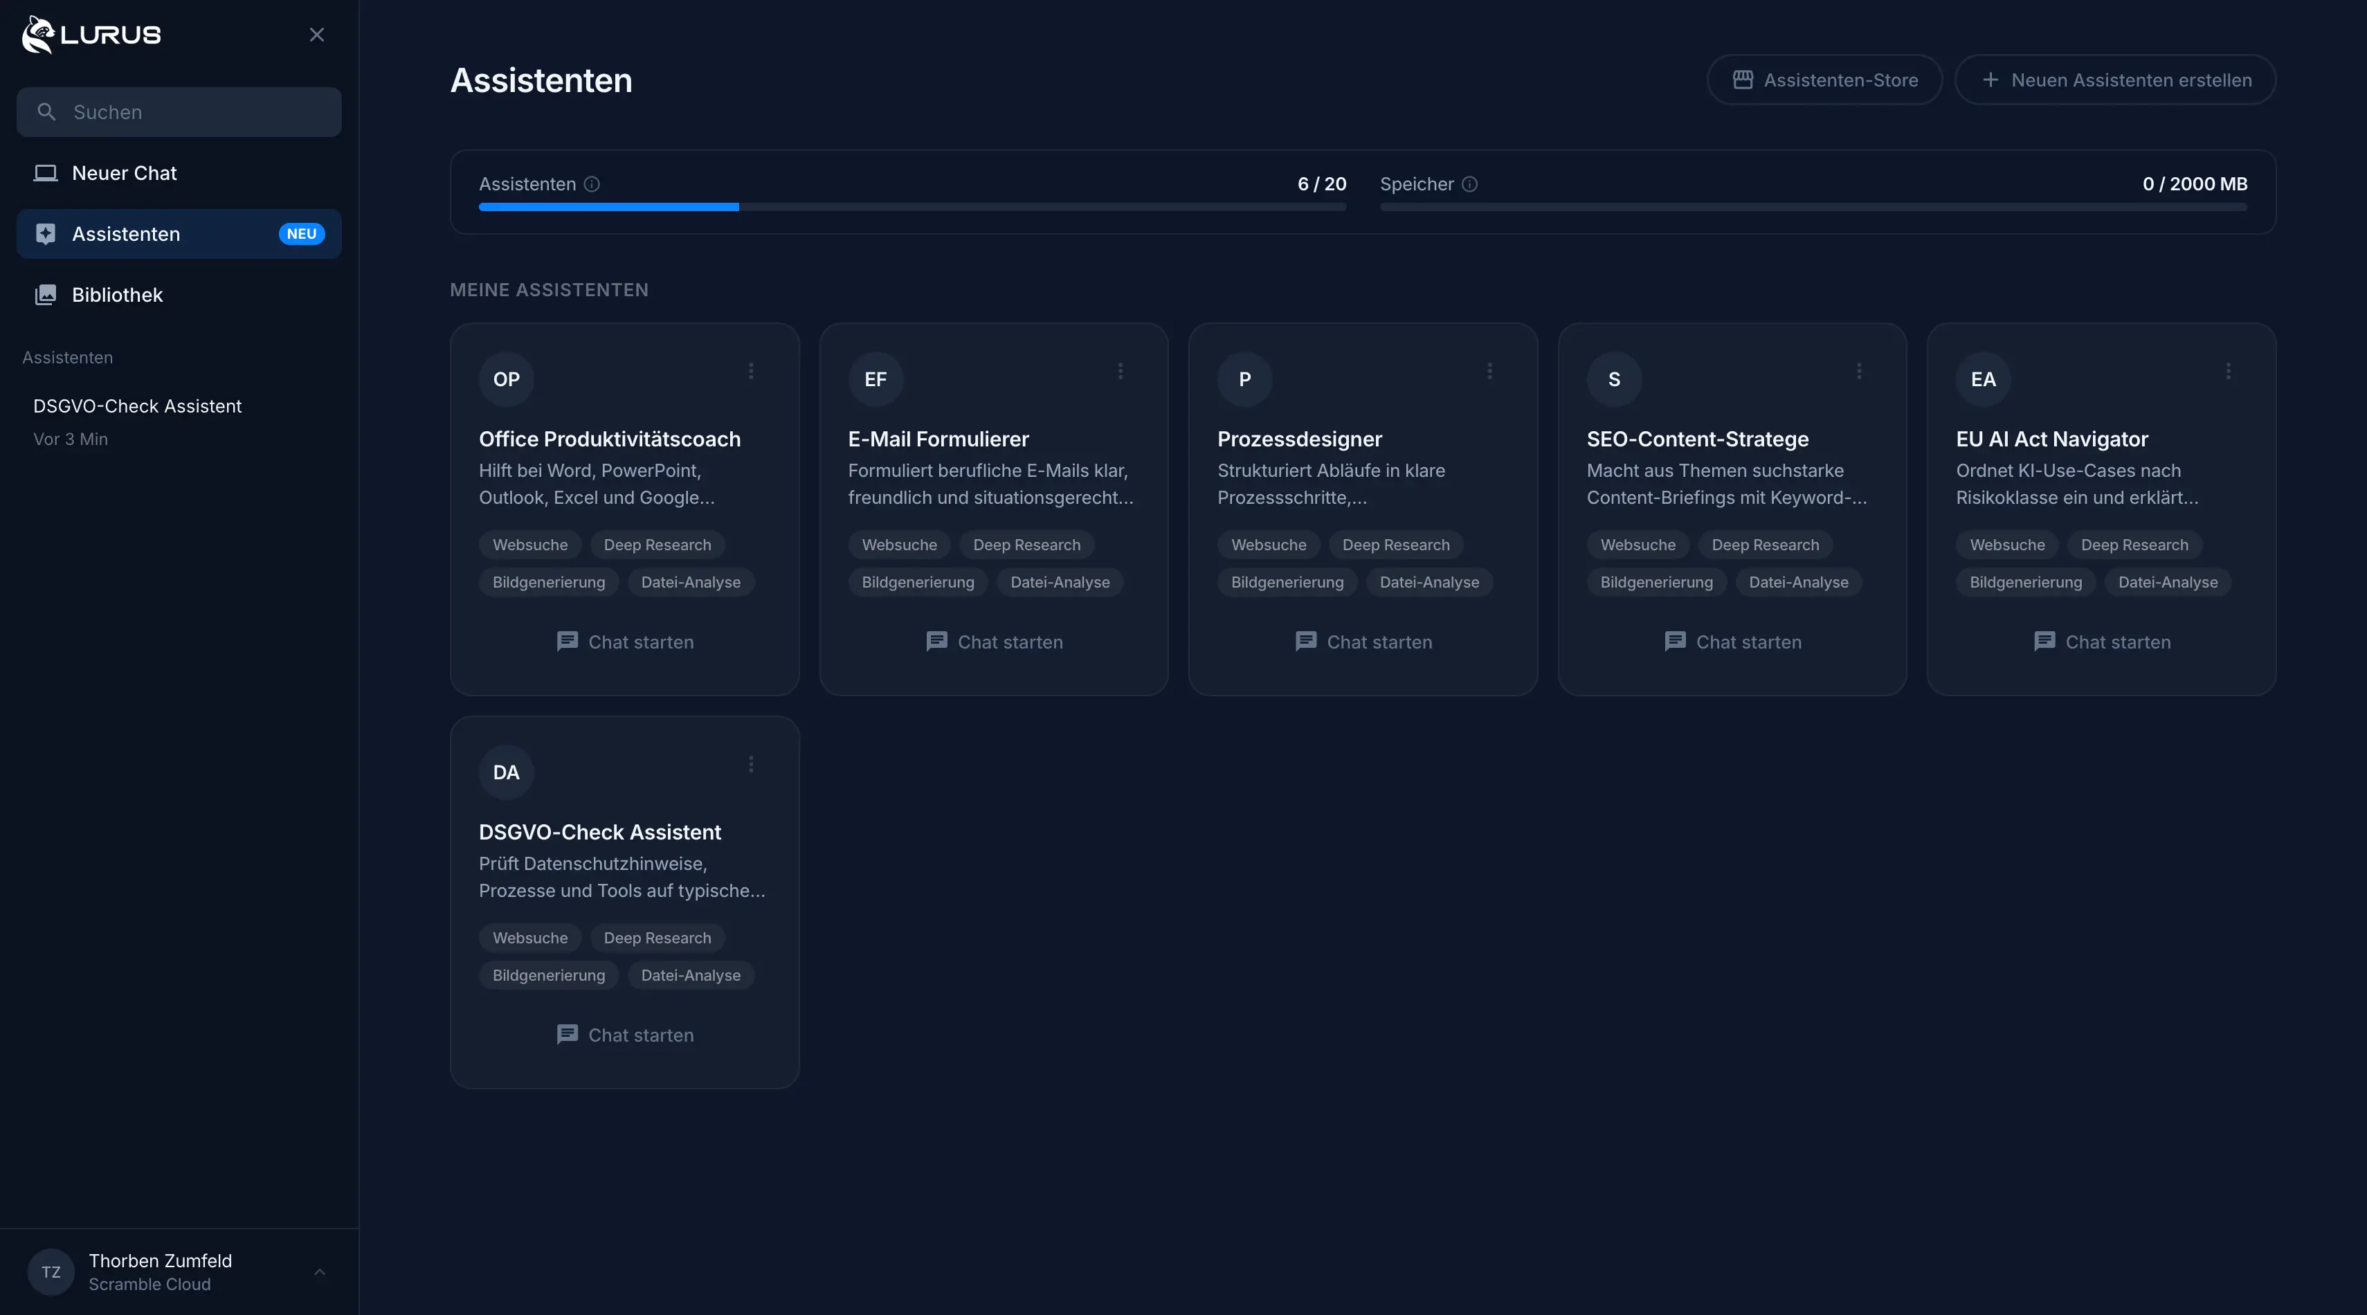Image resolution: width=2367 pixels, height=1315 pixels.
Task: Click the Assistenten usage progress bar
Action: [912, 208]
